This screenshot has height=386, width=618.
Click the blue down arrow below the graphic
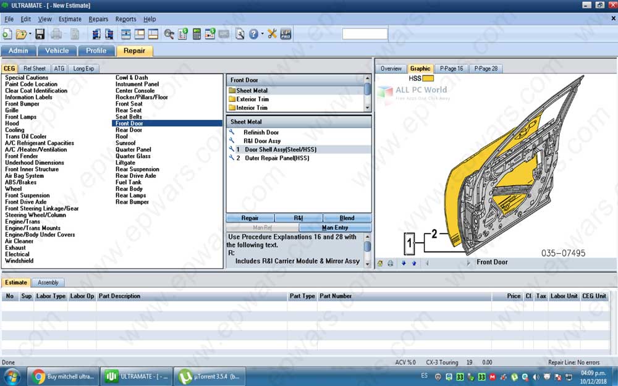tap(404, 263)
